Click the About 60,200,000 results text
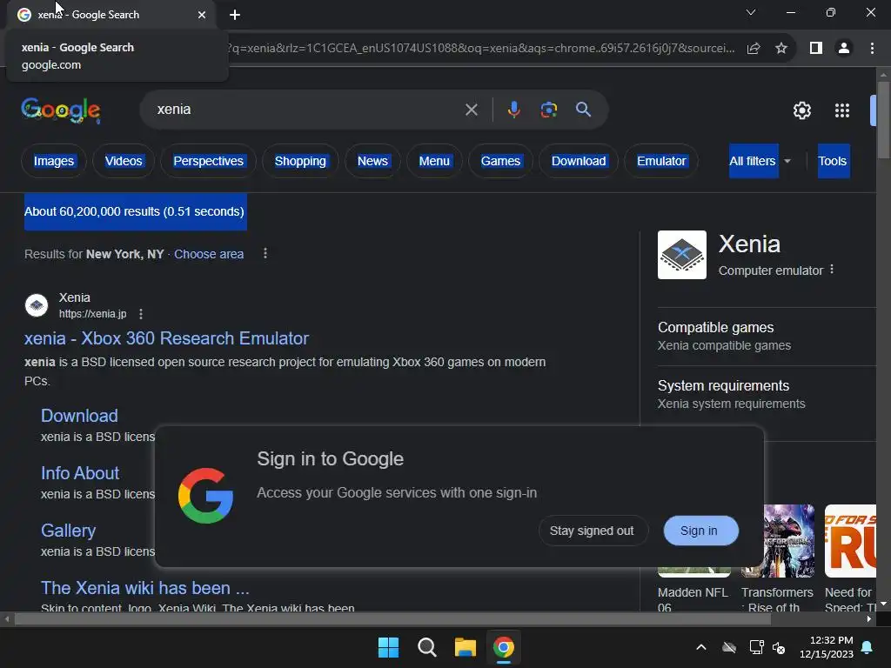Image resolution: width=891 pixels, height=668 pixels. (134, 211)
